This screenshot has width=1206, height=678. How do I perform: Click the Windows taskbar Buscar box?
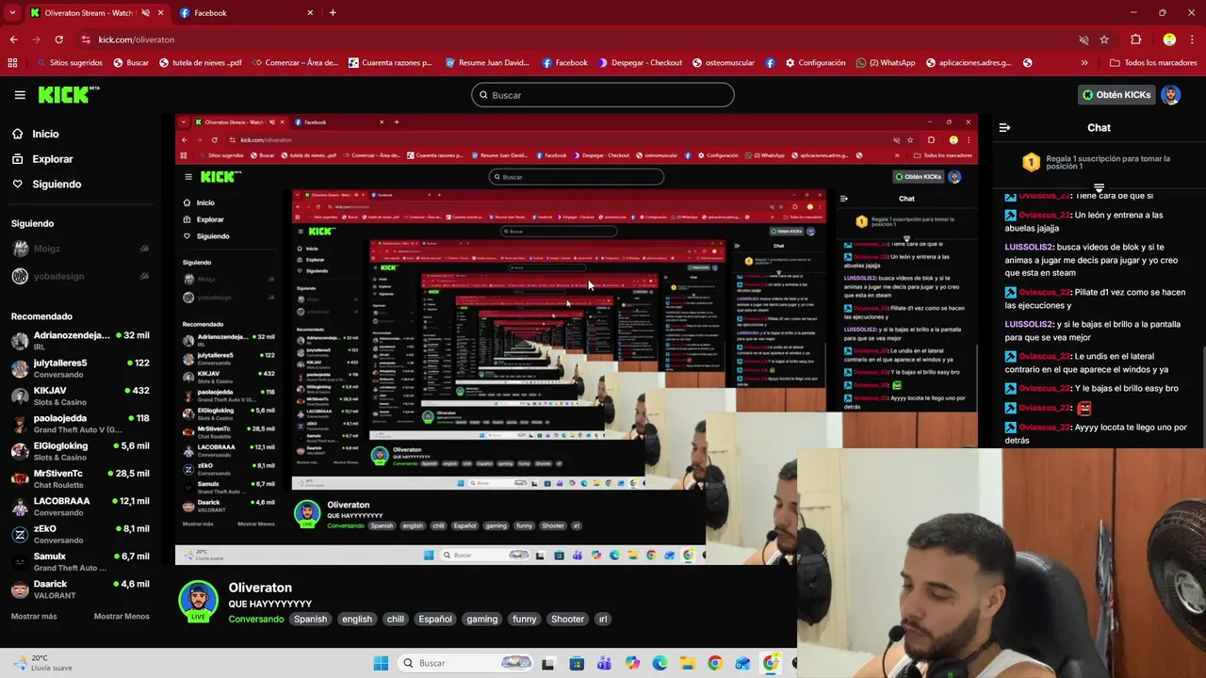click(x=464, y=663)
